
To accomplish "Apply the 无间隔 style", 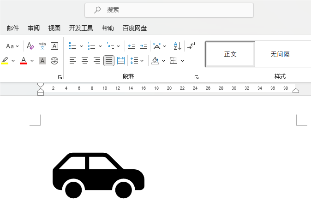I will coord(280,54).
